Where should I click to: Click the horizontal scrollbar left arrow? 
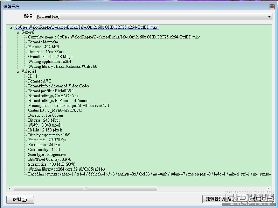click(x=9, y=188)
